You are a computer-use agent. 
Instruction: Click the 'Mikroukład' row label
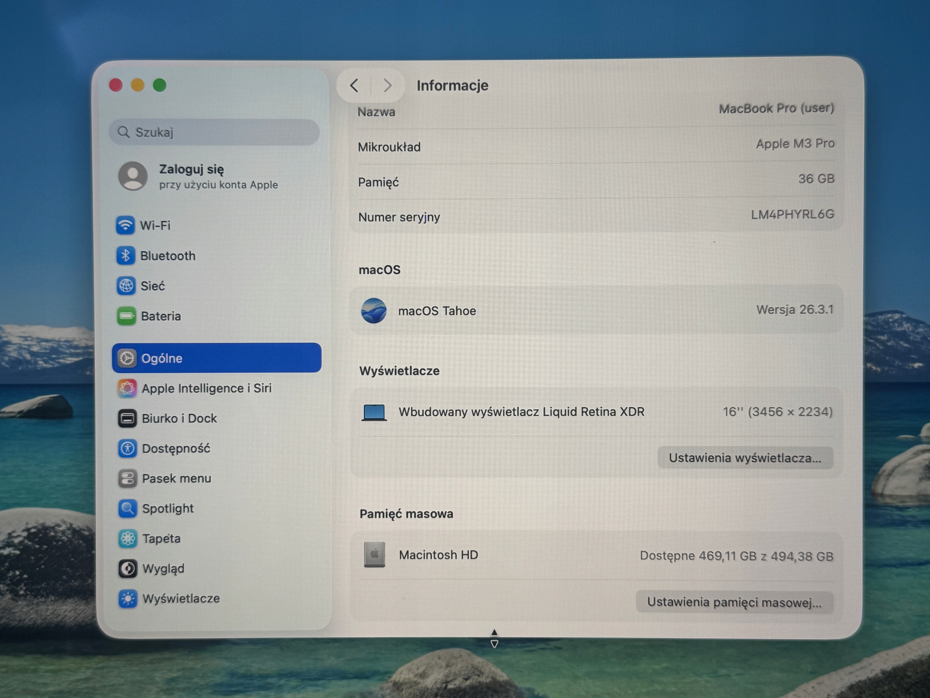[389, 147]
